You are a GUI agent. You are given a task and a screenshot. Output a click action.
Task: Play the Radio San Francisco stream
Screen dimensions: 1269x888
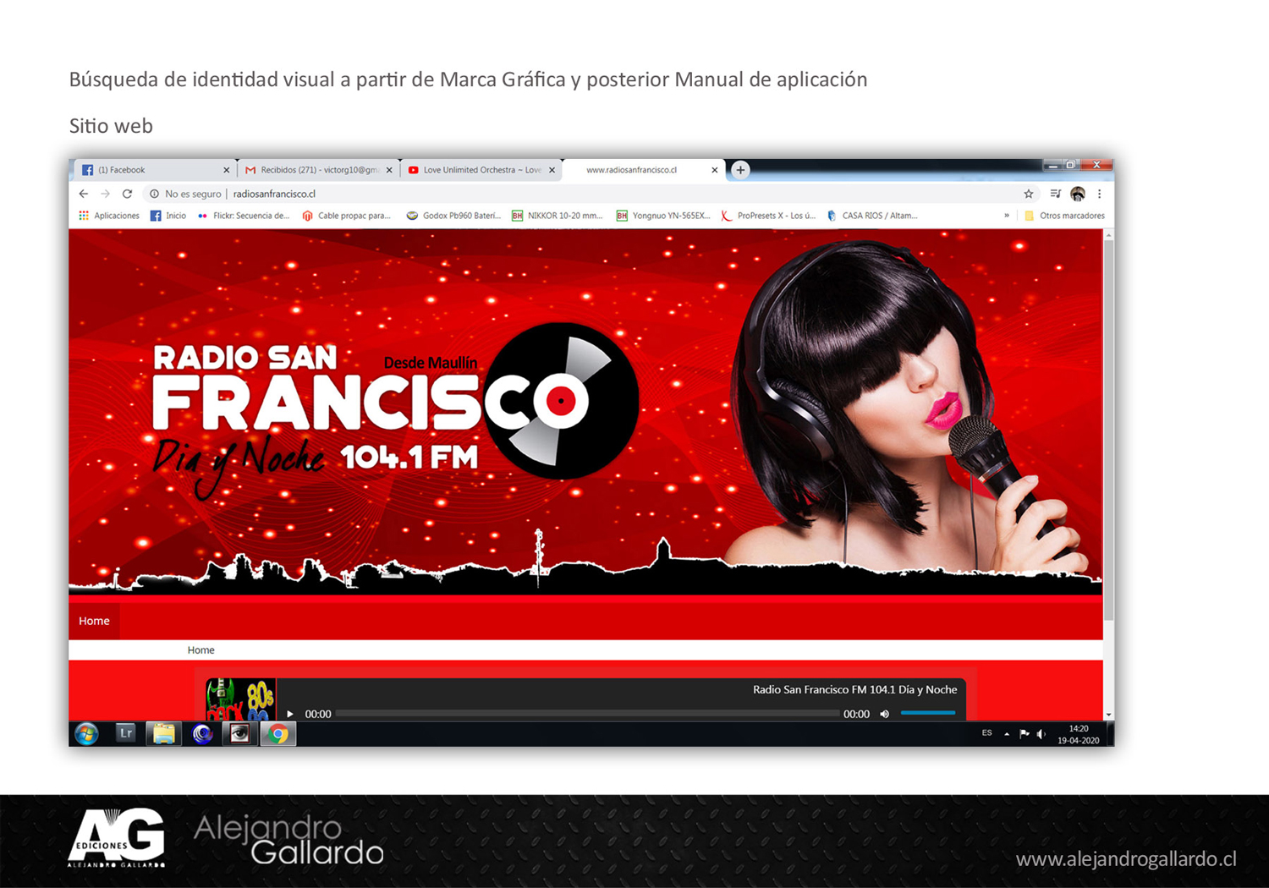pyautogui.click(x=290, y=714)
